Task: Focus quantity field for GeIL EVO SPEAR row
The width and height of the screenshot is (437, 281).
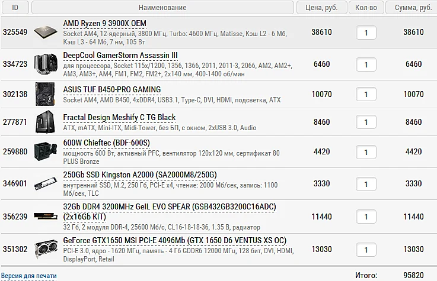Action: click(x=366, y=217)
